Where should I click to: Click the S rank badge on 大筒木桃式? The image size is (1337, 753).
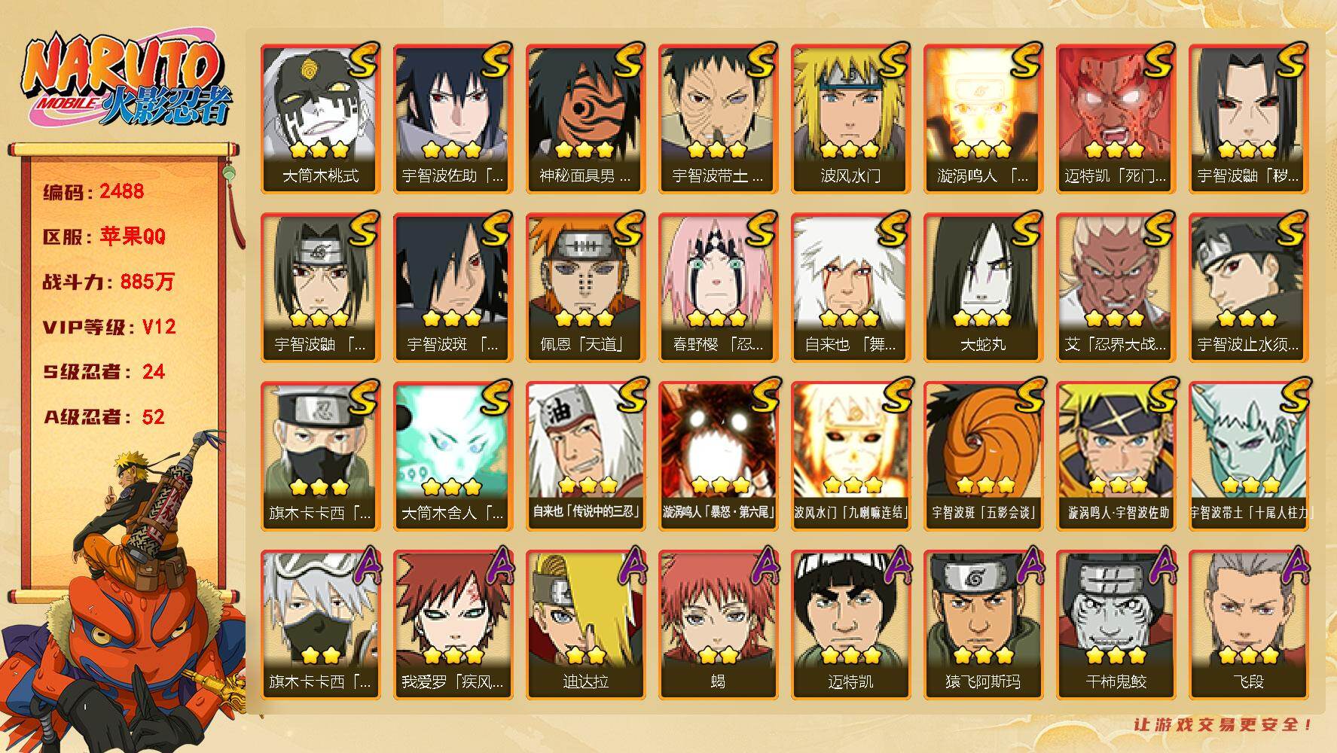(360, 60)
